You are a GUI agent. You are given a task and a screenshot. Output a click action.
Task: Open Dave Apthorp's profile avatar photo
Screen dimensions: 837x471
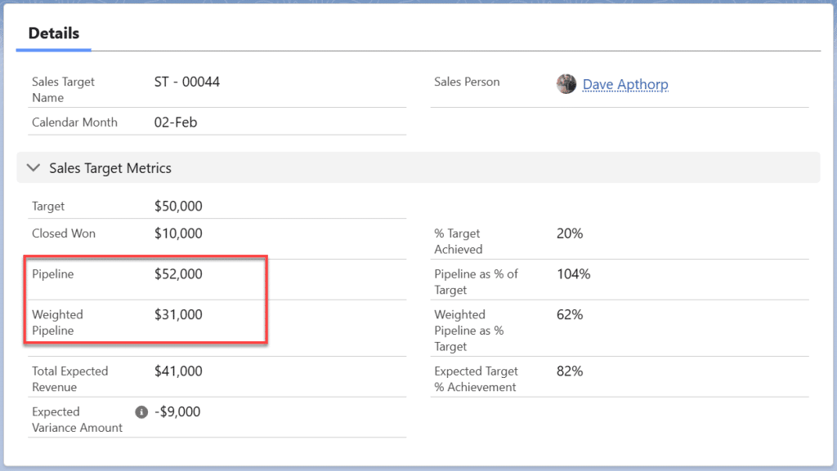[566, 84]
